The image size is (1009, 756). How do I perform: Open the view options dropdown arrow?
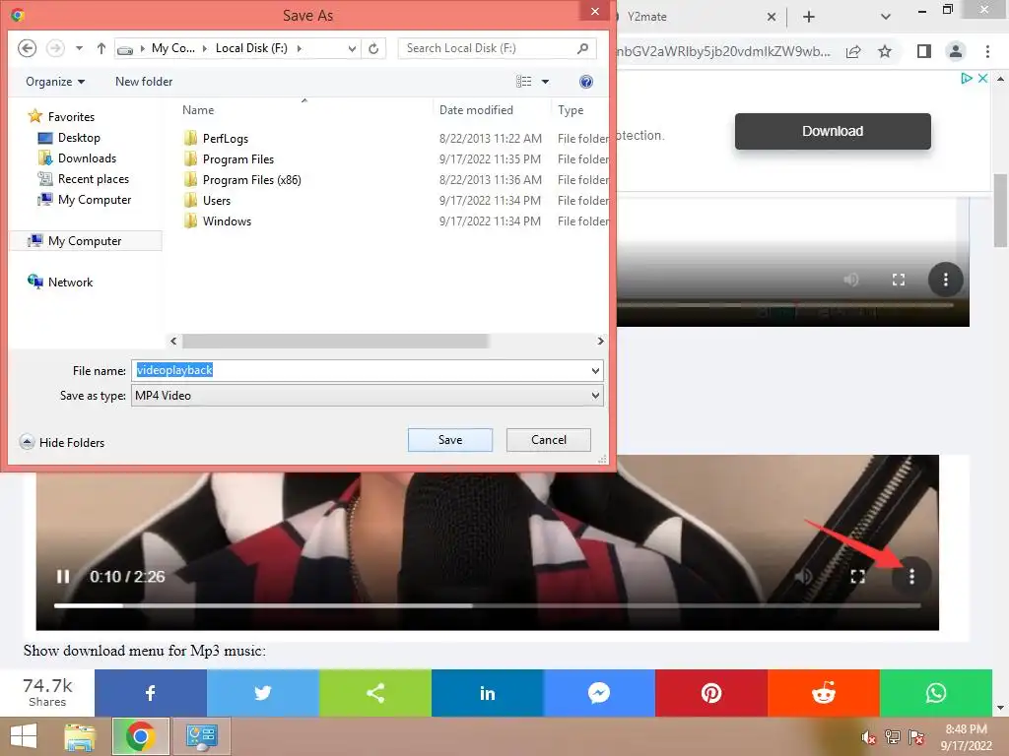545,82
